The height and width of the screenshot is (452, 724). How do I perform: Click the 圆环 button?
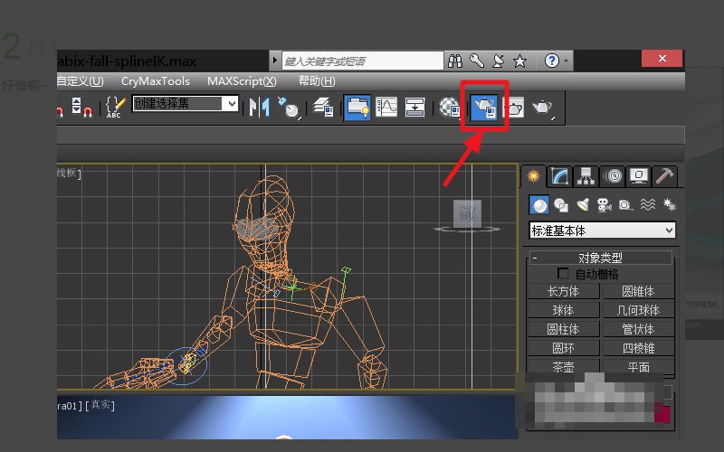(563, 348)
